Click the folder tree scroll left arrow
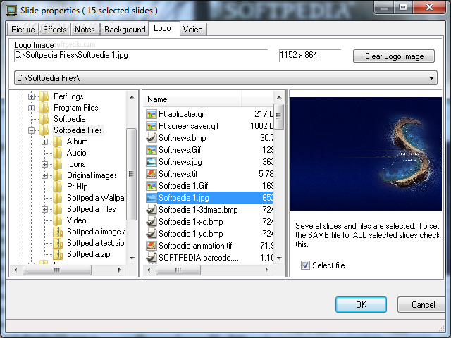 (x=16, y=270)
